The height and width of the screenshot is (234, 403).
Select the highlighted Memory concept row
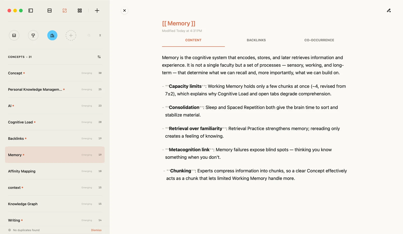55,155
